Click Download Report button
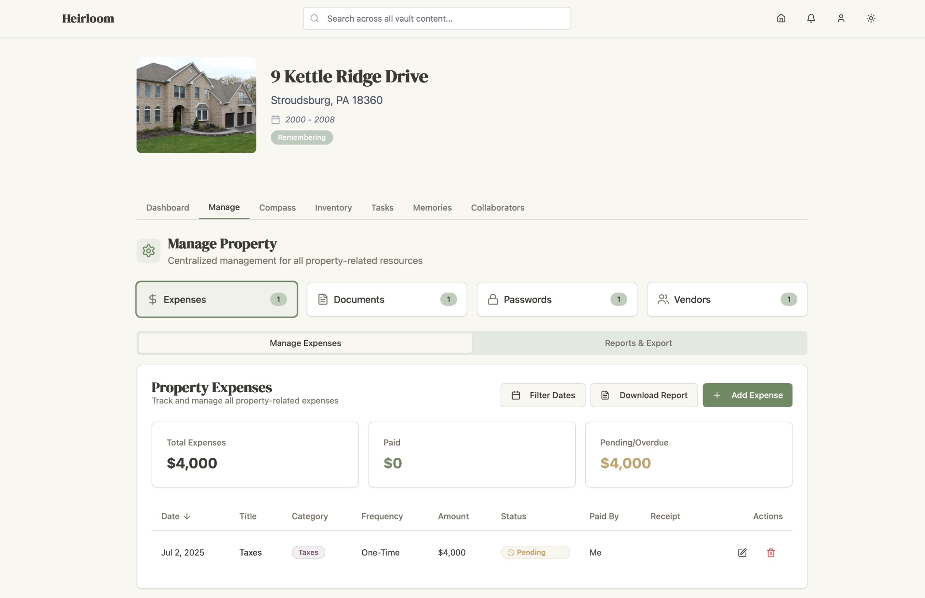The image size is (925, 598). pyautogui.click(x=644, y=395)
